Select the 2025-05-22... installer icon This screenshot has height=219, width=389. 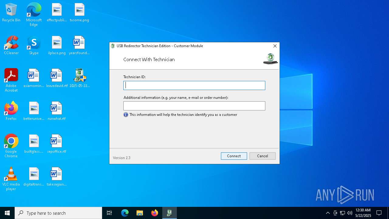click(79, 78)
